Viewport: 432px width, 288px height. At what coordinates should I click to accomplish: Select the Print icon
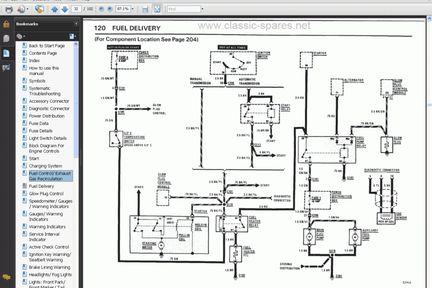pyautogui.click(x=8, y=8)
